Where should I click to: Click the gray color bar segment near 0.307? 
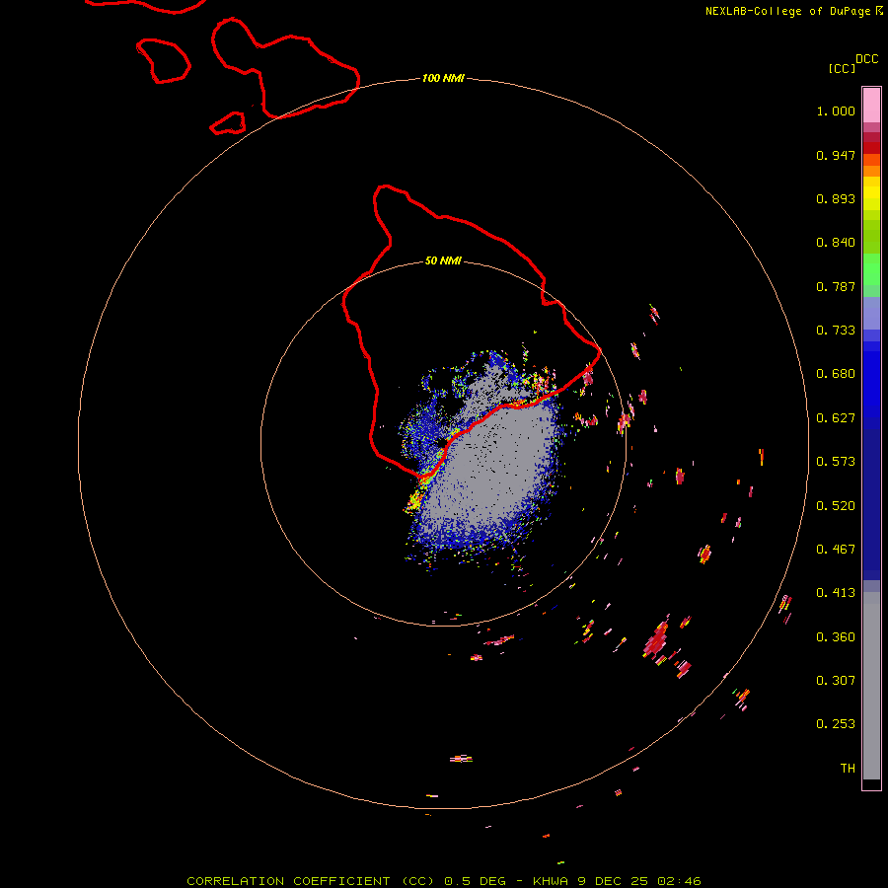click(871, 686)
